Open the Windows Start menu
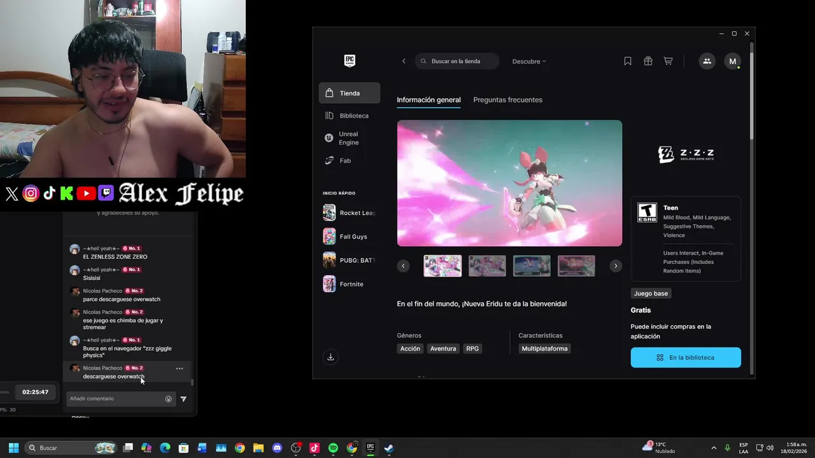Image resolution: width=815 pixels, height=458 pixels. (13, 448)
